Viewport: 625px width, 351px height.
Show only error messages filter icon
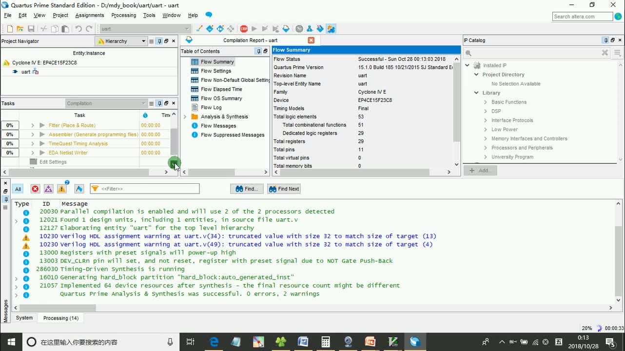[35, 189]
